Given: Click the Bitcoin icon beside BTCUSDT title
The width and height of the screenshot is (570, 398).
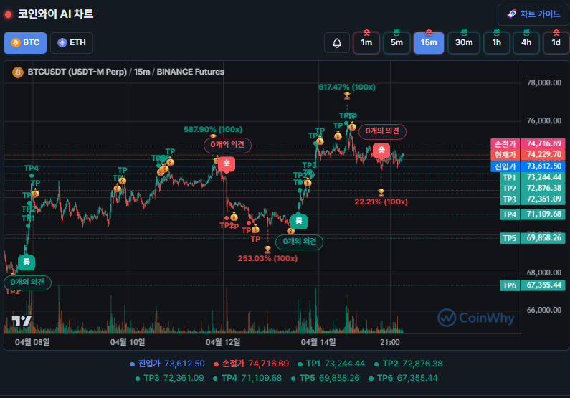Looking at the screenshot, I should pos(18,72).
